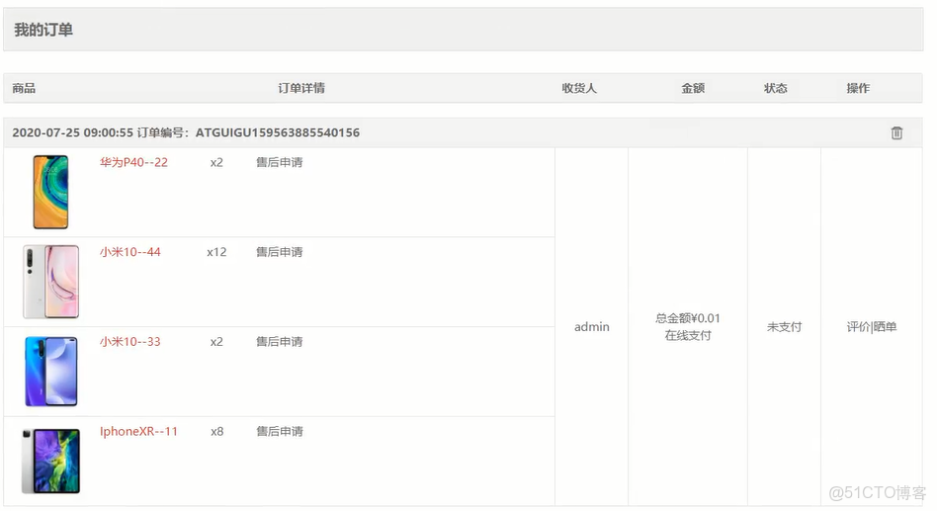Open the 小米10--44 product image
Screen dimensions: 937x511
pyautogui.click(x=50, y=282)
